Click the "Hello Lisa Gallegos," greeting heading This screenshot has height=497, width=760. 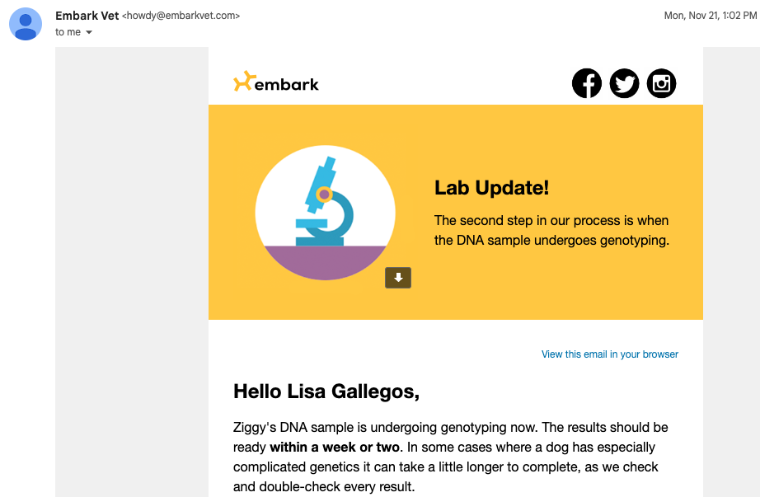click(x=326, y=392)
